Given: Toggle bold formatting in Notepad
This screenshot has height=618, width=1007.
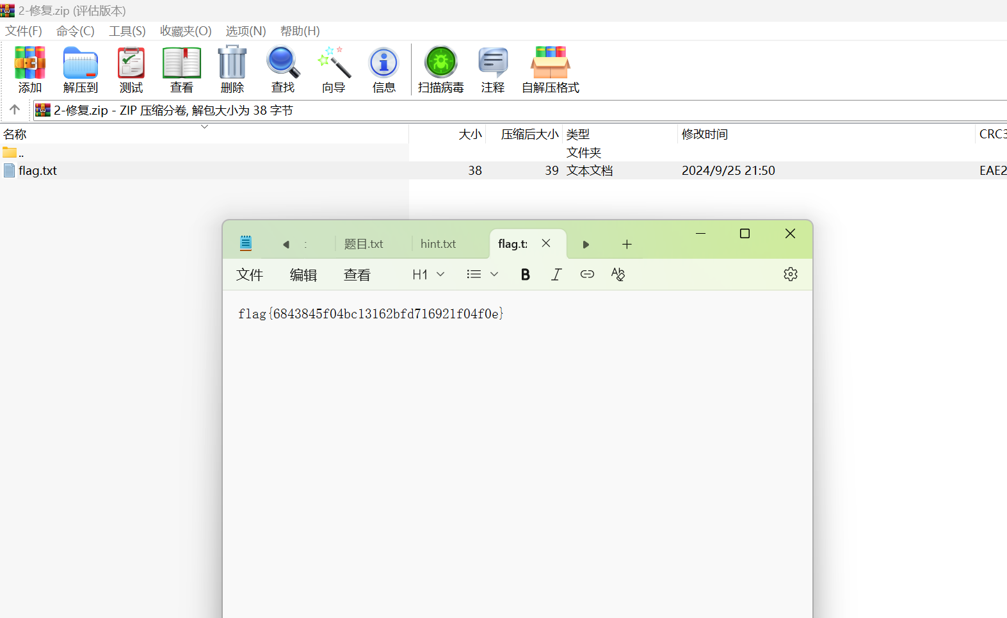Looking at the screenshot, I should click(525, 275).
